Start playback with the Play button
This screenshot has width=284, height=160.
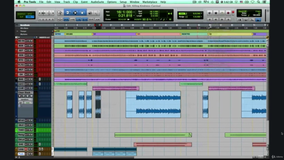pyautogui.click(x=222, y=13)
